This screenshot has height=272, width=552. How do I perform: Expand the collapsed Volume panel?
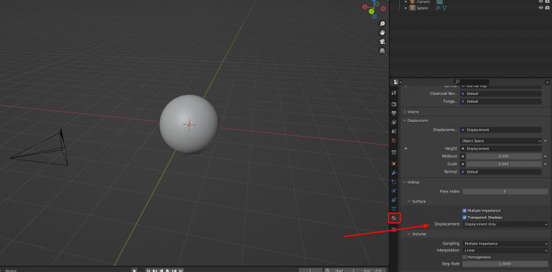coord(413,112)
